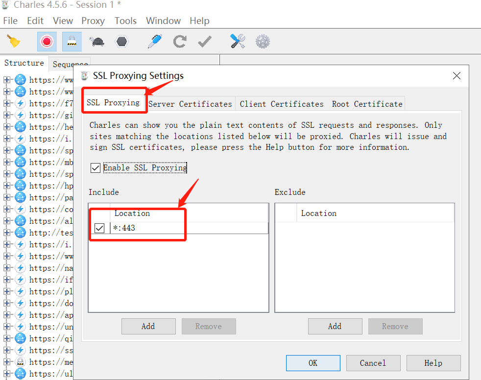This screenshot has height=380, width=481.
Task: Select the globe icon for https://ul host
Action: (20, 374)
